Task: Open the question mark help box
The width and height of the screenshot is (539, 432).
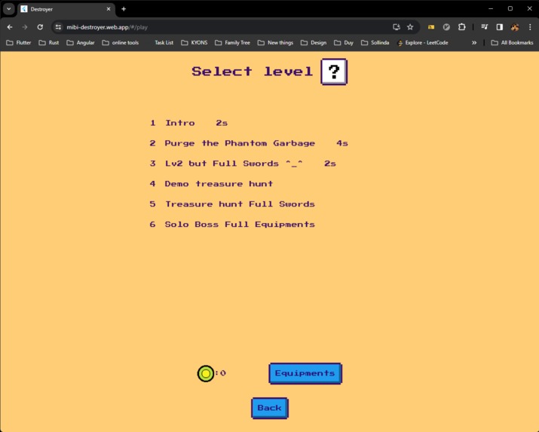Action: point(334,72)
